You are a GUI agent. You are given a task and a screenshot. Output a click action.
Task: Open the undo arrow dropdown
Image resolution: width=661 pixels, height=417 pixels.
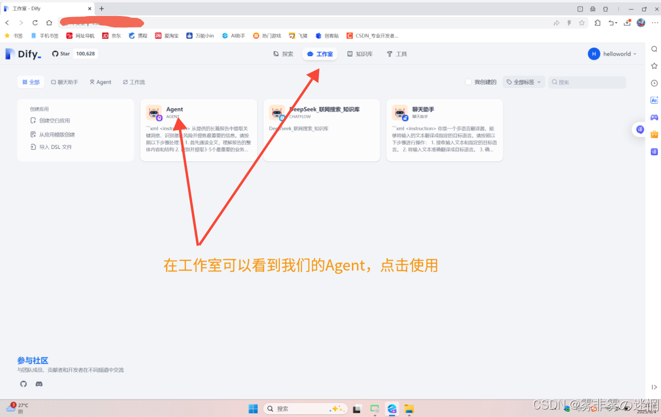click(612, 23)
